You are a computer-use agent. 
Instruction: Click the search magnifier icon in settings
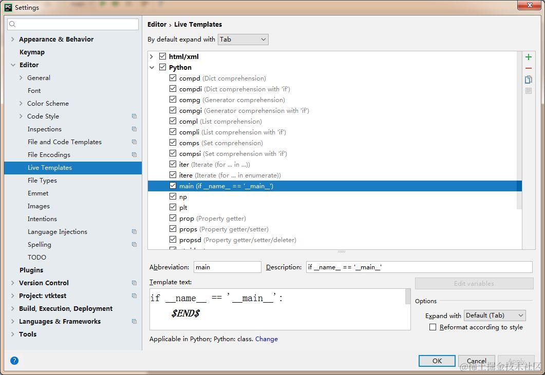click(12, 24)
